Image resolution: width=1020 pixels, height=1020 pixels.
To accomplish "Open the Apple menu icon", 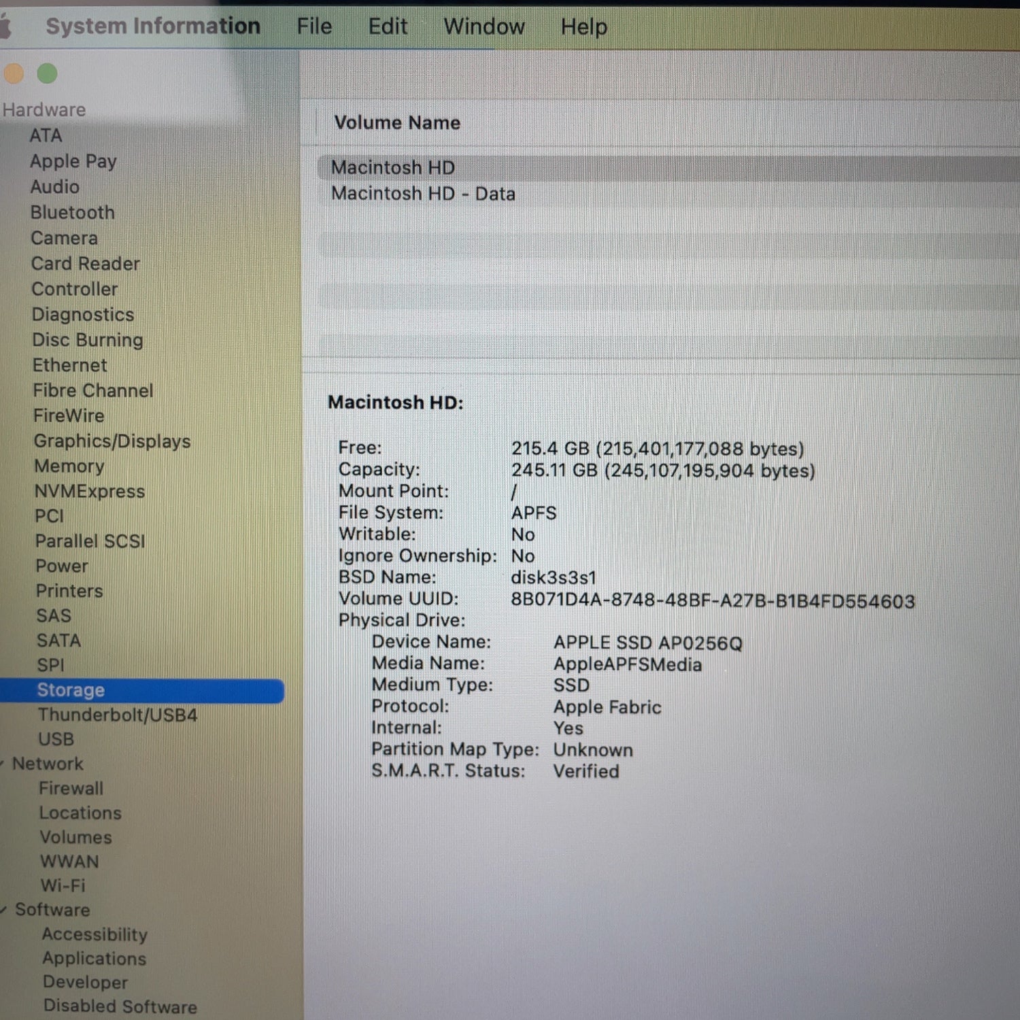I will pos(6,27).
